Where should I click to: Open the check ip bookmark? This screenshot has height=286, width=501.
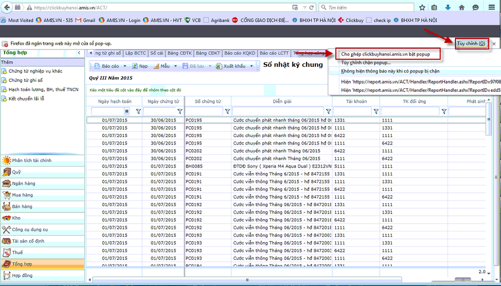(x=378, y=20)
